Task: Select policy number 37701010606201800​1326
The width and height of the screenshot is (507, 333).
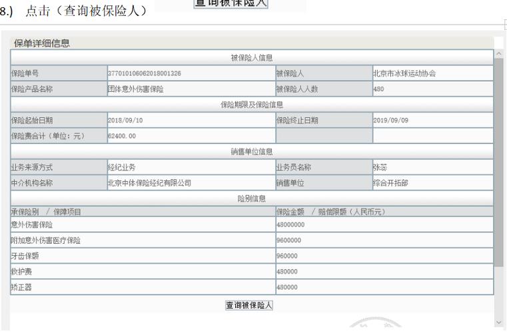Action: [x=144, y=73]
